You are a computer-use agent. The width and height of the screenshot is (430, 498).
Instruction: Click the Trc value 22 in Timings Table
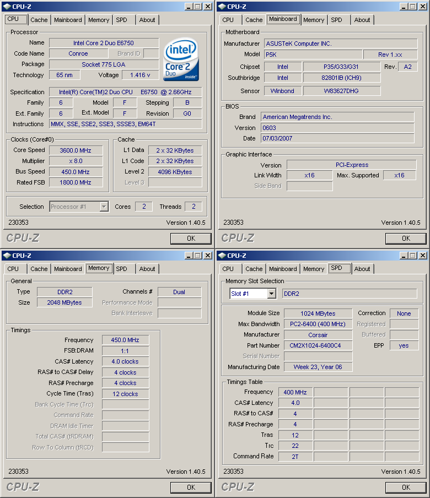pyautogui.click(x=295, y=446)
